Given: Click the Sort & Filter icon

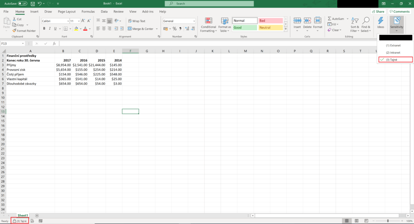Looking at the screenshot, I should [355, 24].
